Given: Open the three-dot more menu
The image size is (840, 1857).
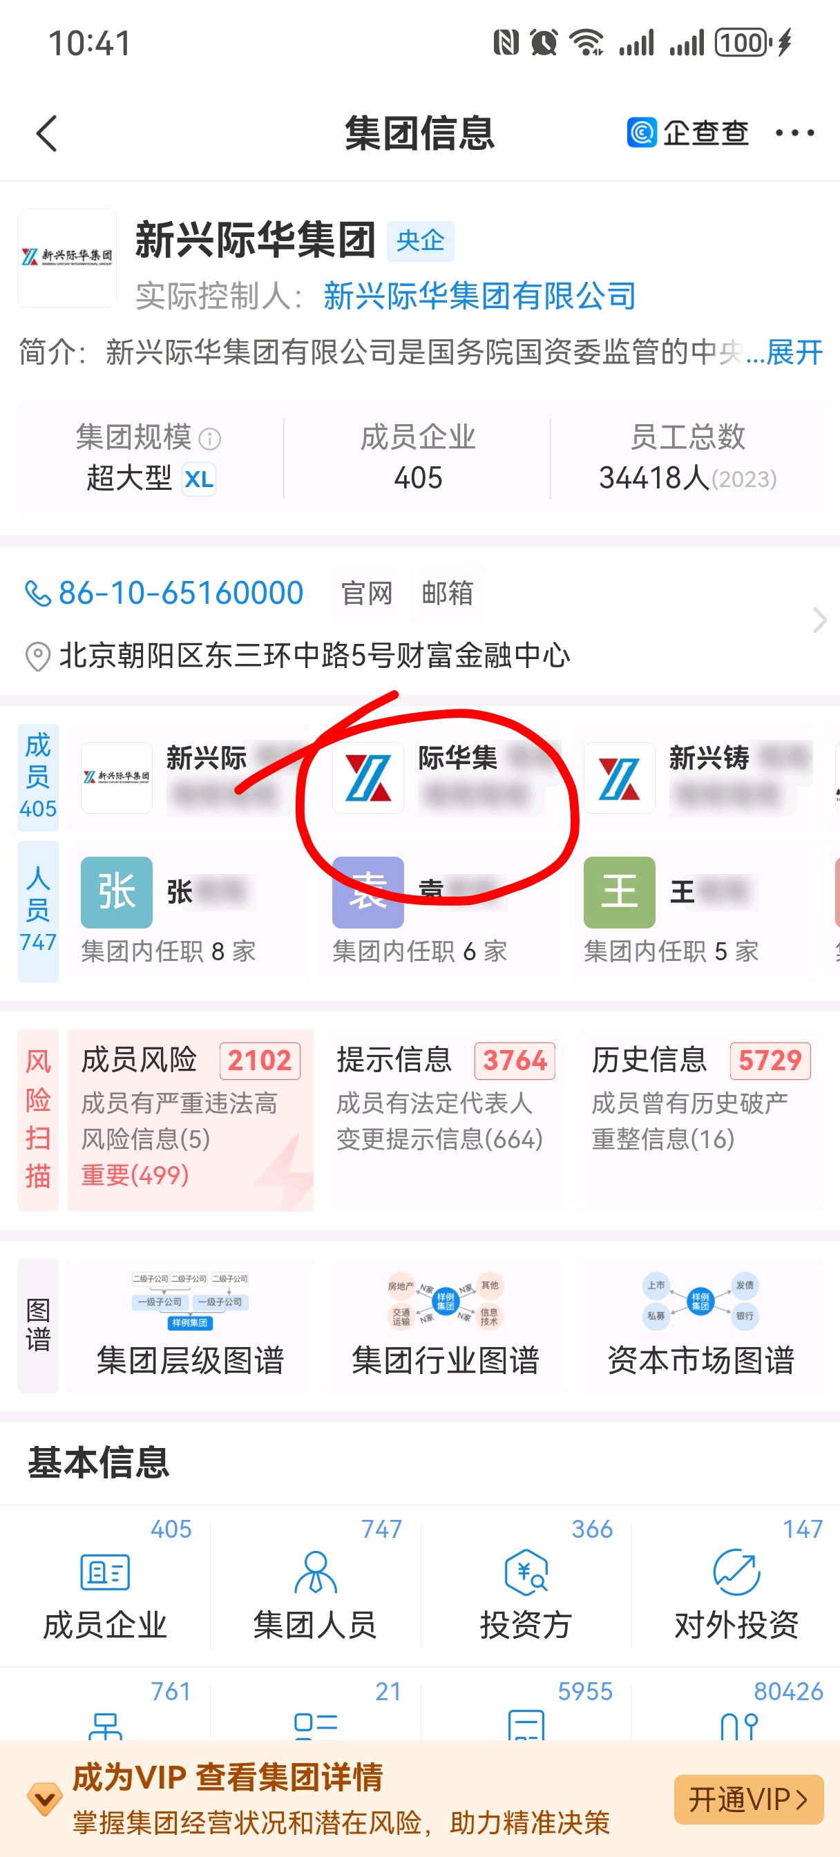Looking at the screenshot, I should pos(794,133).
